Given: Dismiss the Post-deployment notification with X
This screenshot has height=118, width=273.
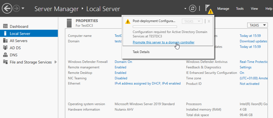Looking at the screenshot, I should (x=209, y=21).
